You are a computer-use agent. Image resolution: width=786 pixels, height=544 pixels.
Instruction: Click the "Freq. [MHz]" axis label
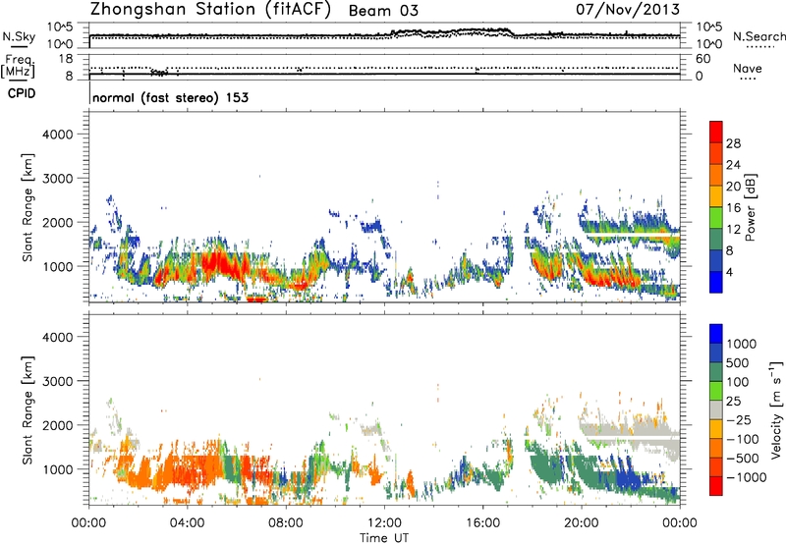(x=18, y=67)
